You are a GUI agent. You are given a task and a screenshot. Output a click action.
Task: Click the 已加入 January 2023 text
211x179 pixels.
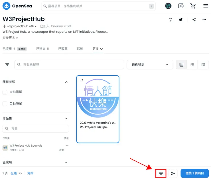pyautogui.click(x=56, y=26)
